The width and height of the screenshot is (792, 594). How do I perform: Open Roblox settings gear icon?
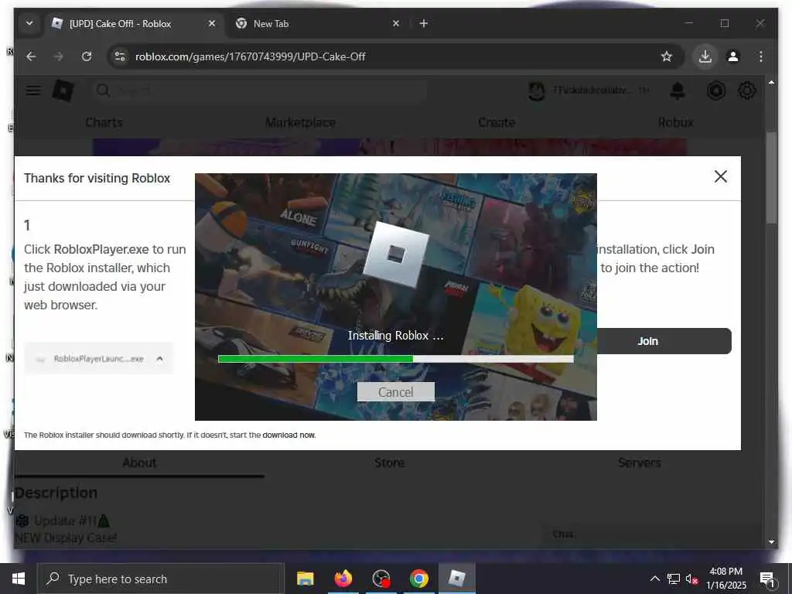point(746,91)
